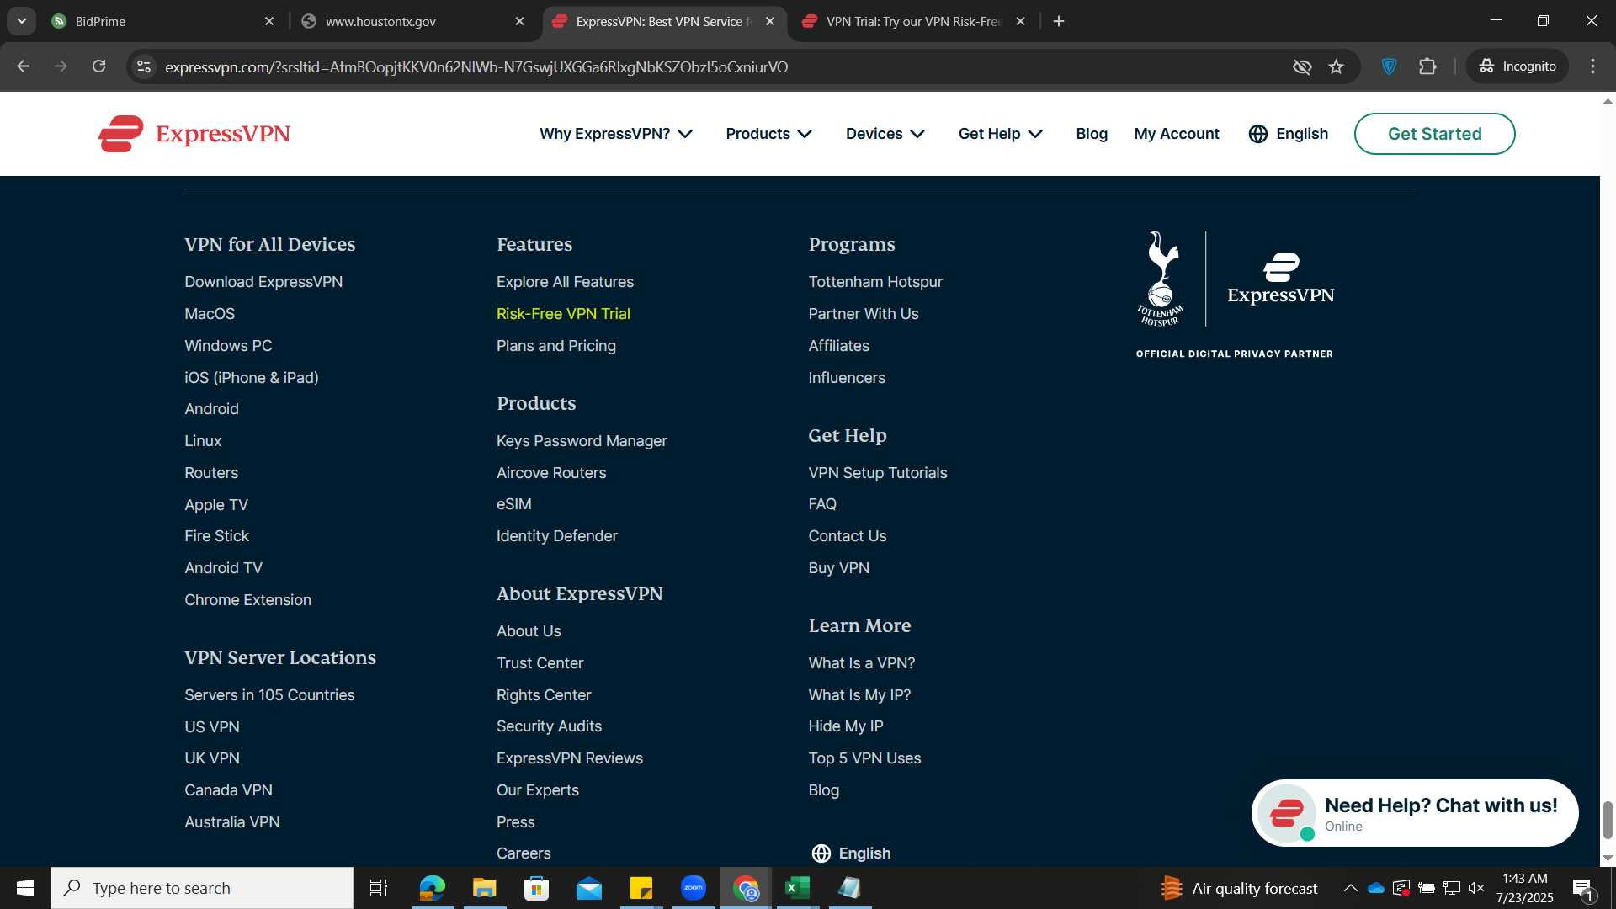Open the Extensions puzzle icon
This screenshot has width=1616, height=909.
tap(1427, 66)
